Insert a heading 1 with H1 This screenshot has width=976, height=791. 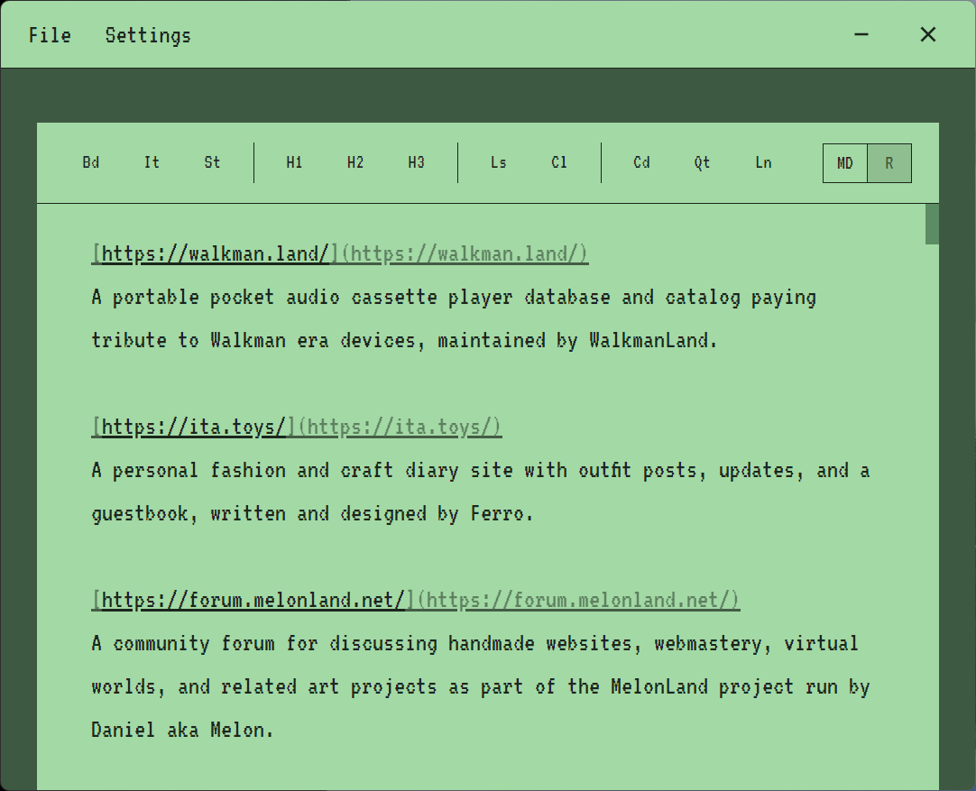[x=294, y=163]
